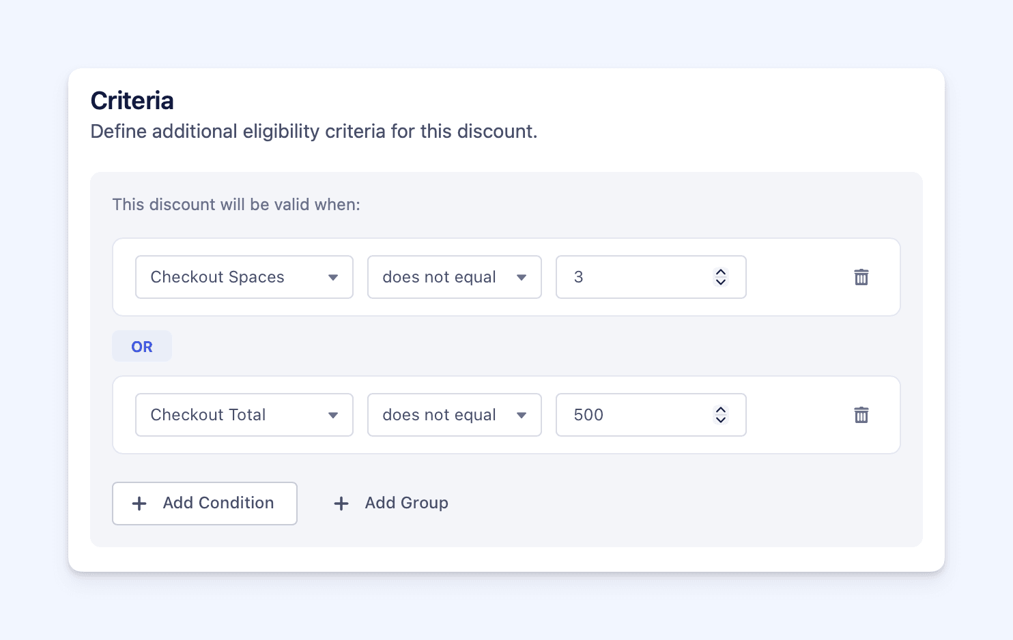Open the Checkout Total field dropdown
Screen dimensions: 1013x640
(244, 415)
